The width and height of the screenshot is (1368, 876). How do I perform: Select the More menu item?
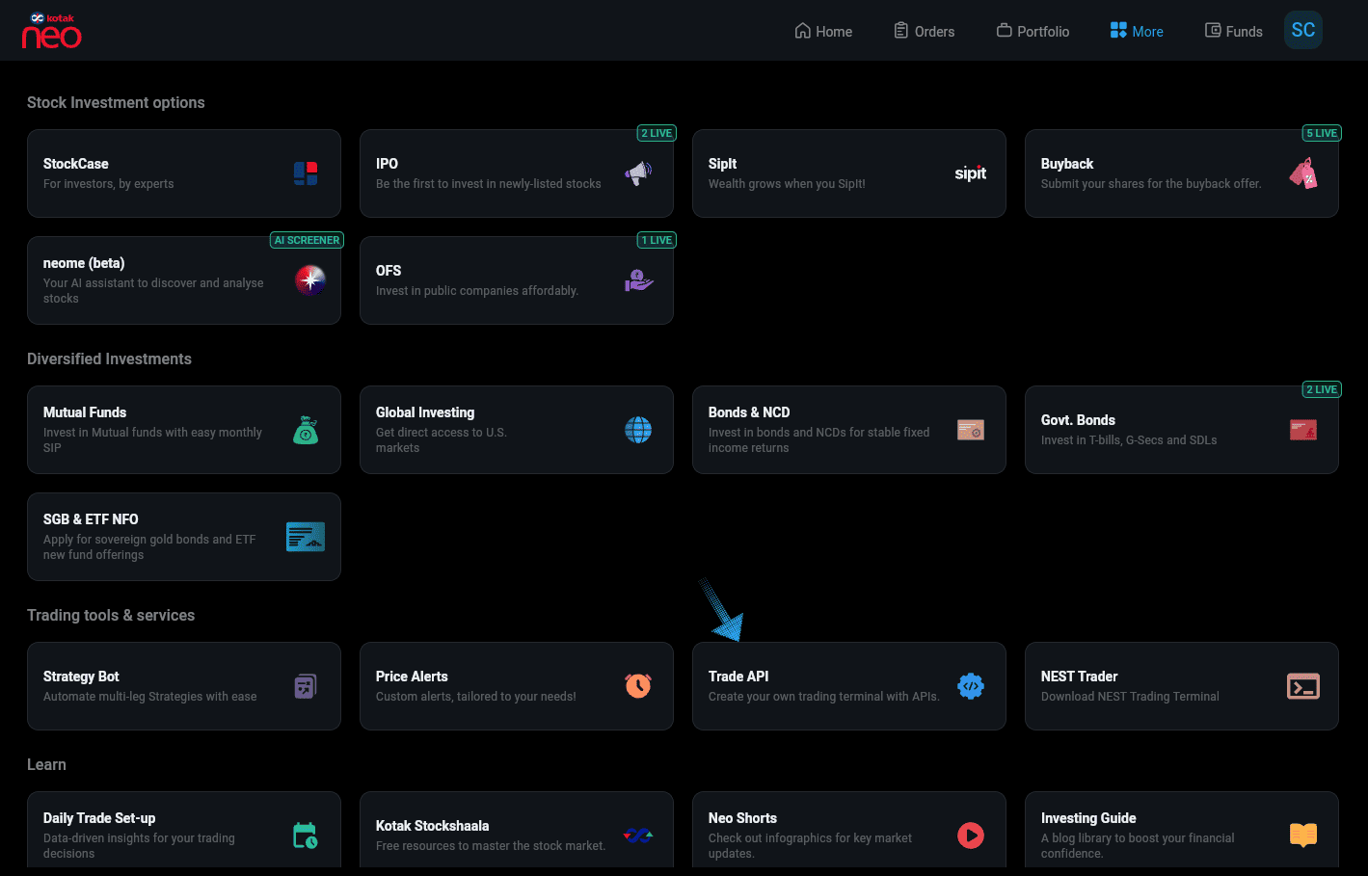click(1137, 31)
